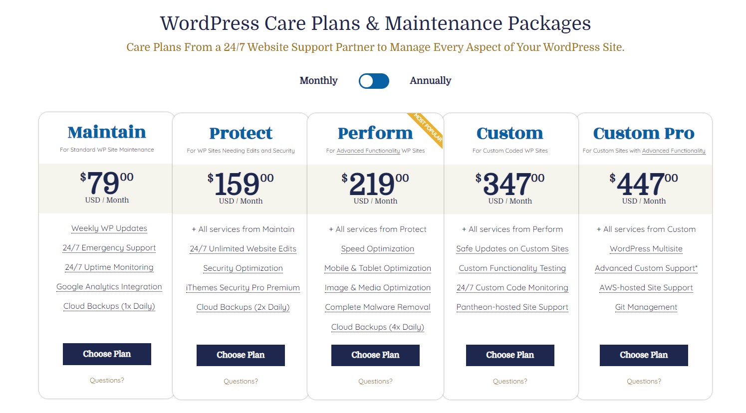746x413 pixels.
Task: Select the Monthly billing label
Action: point(318,81)
